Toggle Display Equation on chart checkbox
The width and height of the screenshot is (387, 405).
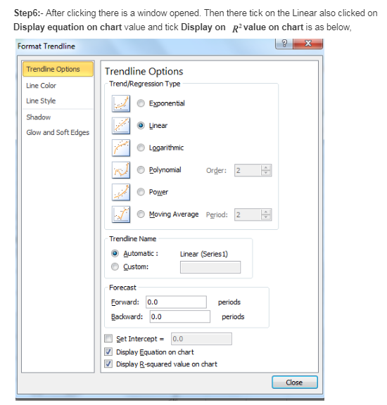pyautogui.click(x=108, y=352)
